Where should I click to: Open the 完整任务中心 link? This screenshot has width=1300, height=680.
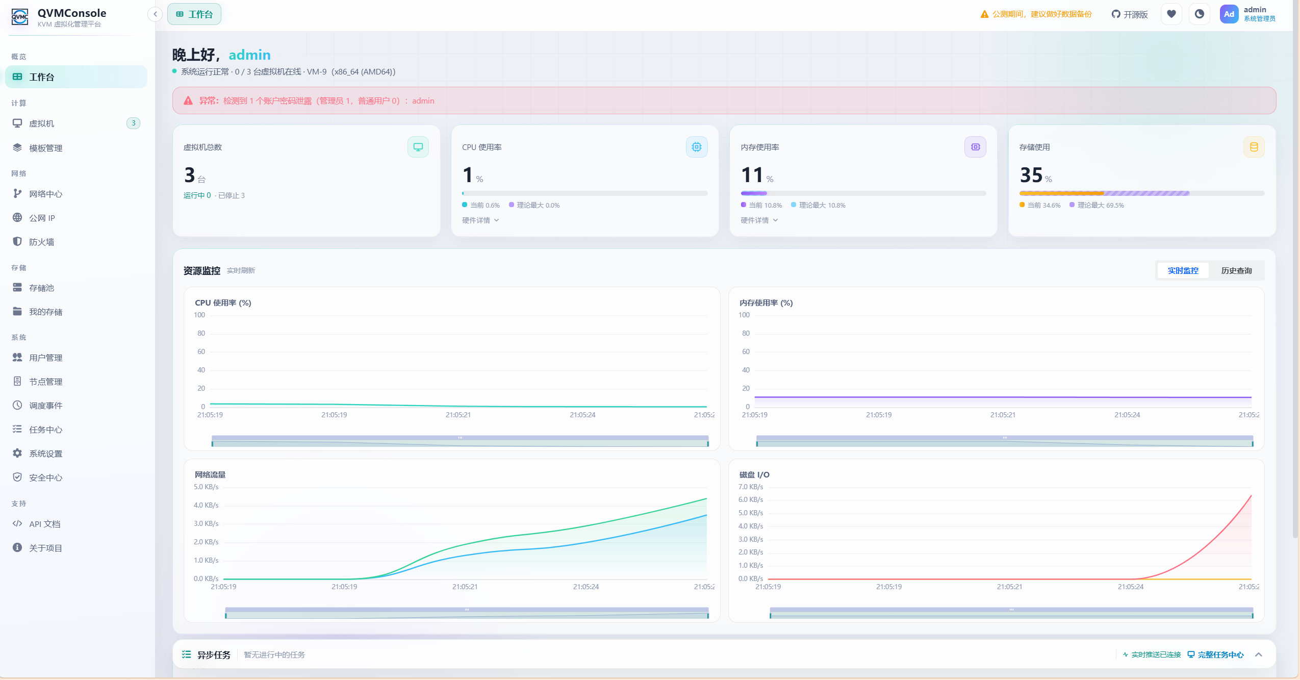[x=1215, y=655]
